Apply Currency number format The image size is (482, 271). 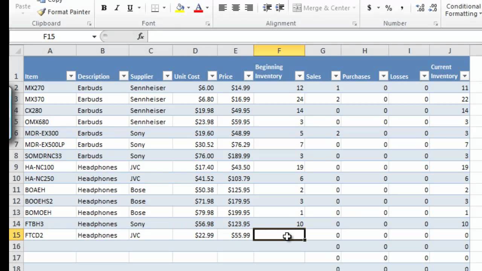point(369,8)
